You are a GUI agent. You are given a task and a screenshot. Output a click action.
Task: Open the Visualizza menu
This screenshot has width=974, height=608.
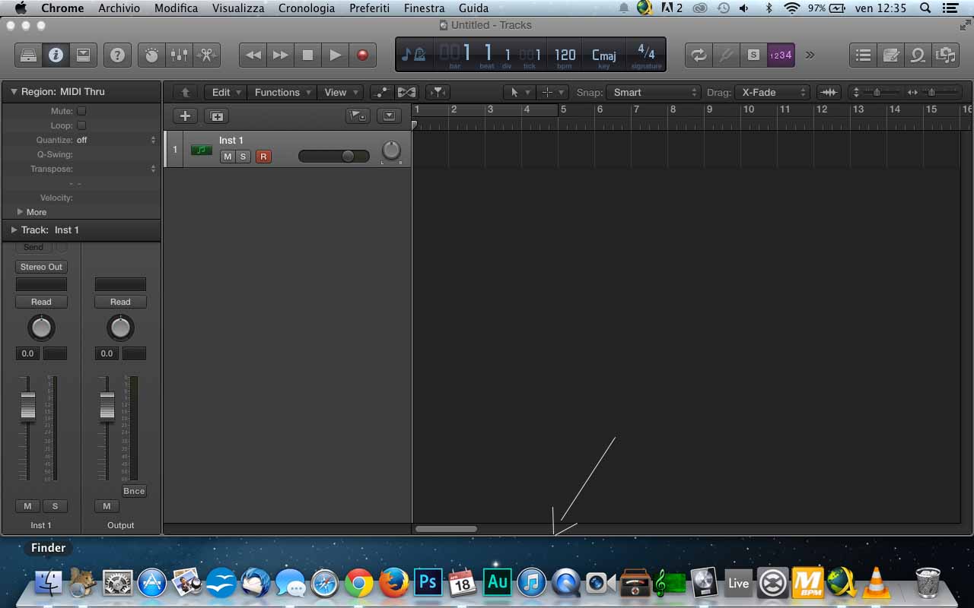click(238, 8)
